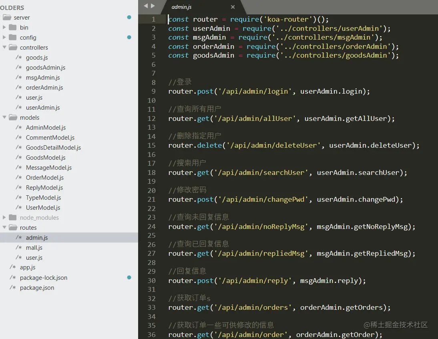Viewport: 438px width, 339px height.
Task: Click line number 21 in gutter
Action: click(151, 199)
